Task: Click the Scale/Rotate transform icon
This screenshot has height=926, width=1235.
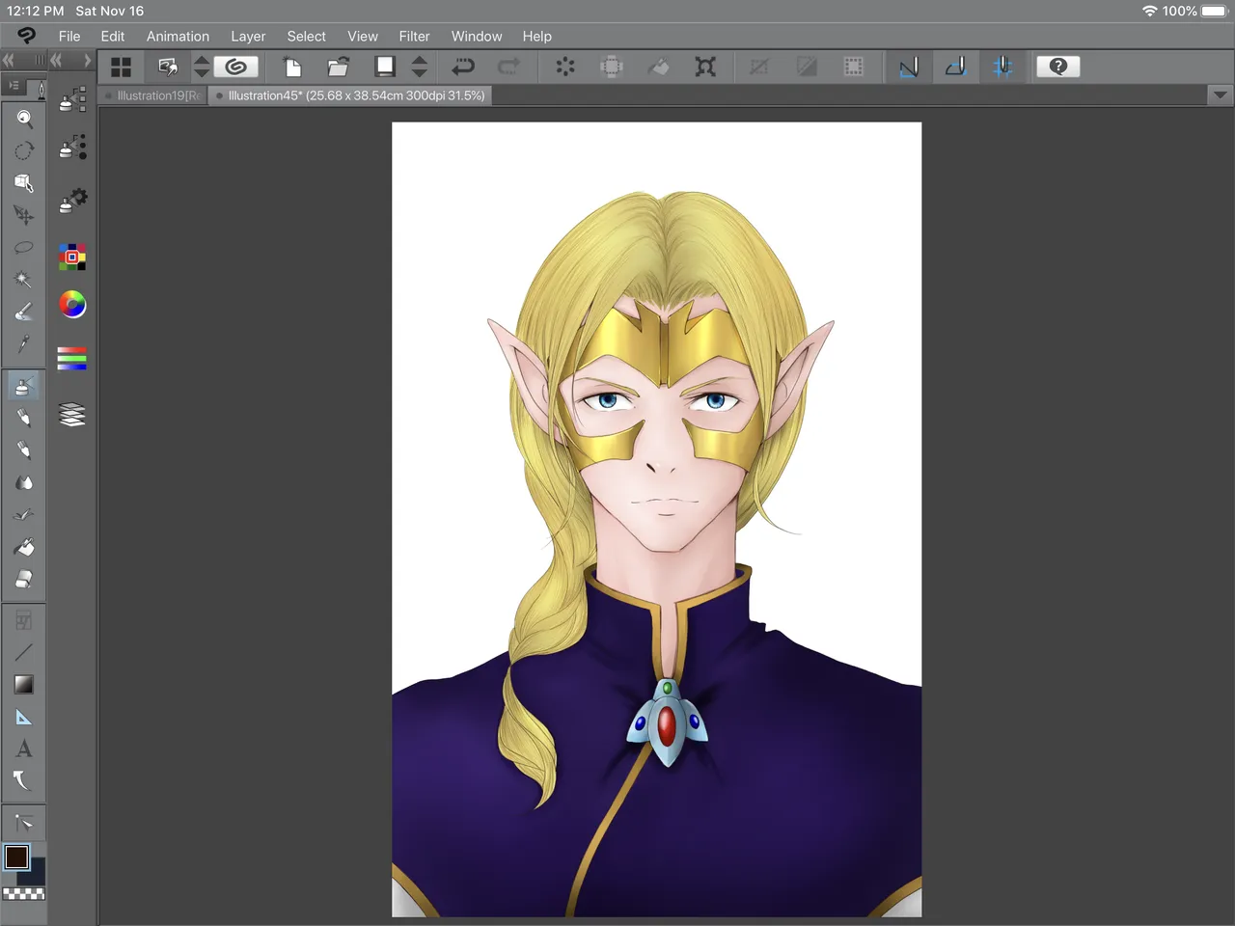Action: pos(705,67)
